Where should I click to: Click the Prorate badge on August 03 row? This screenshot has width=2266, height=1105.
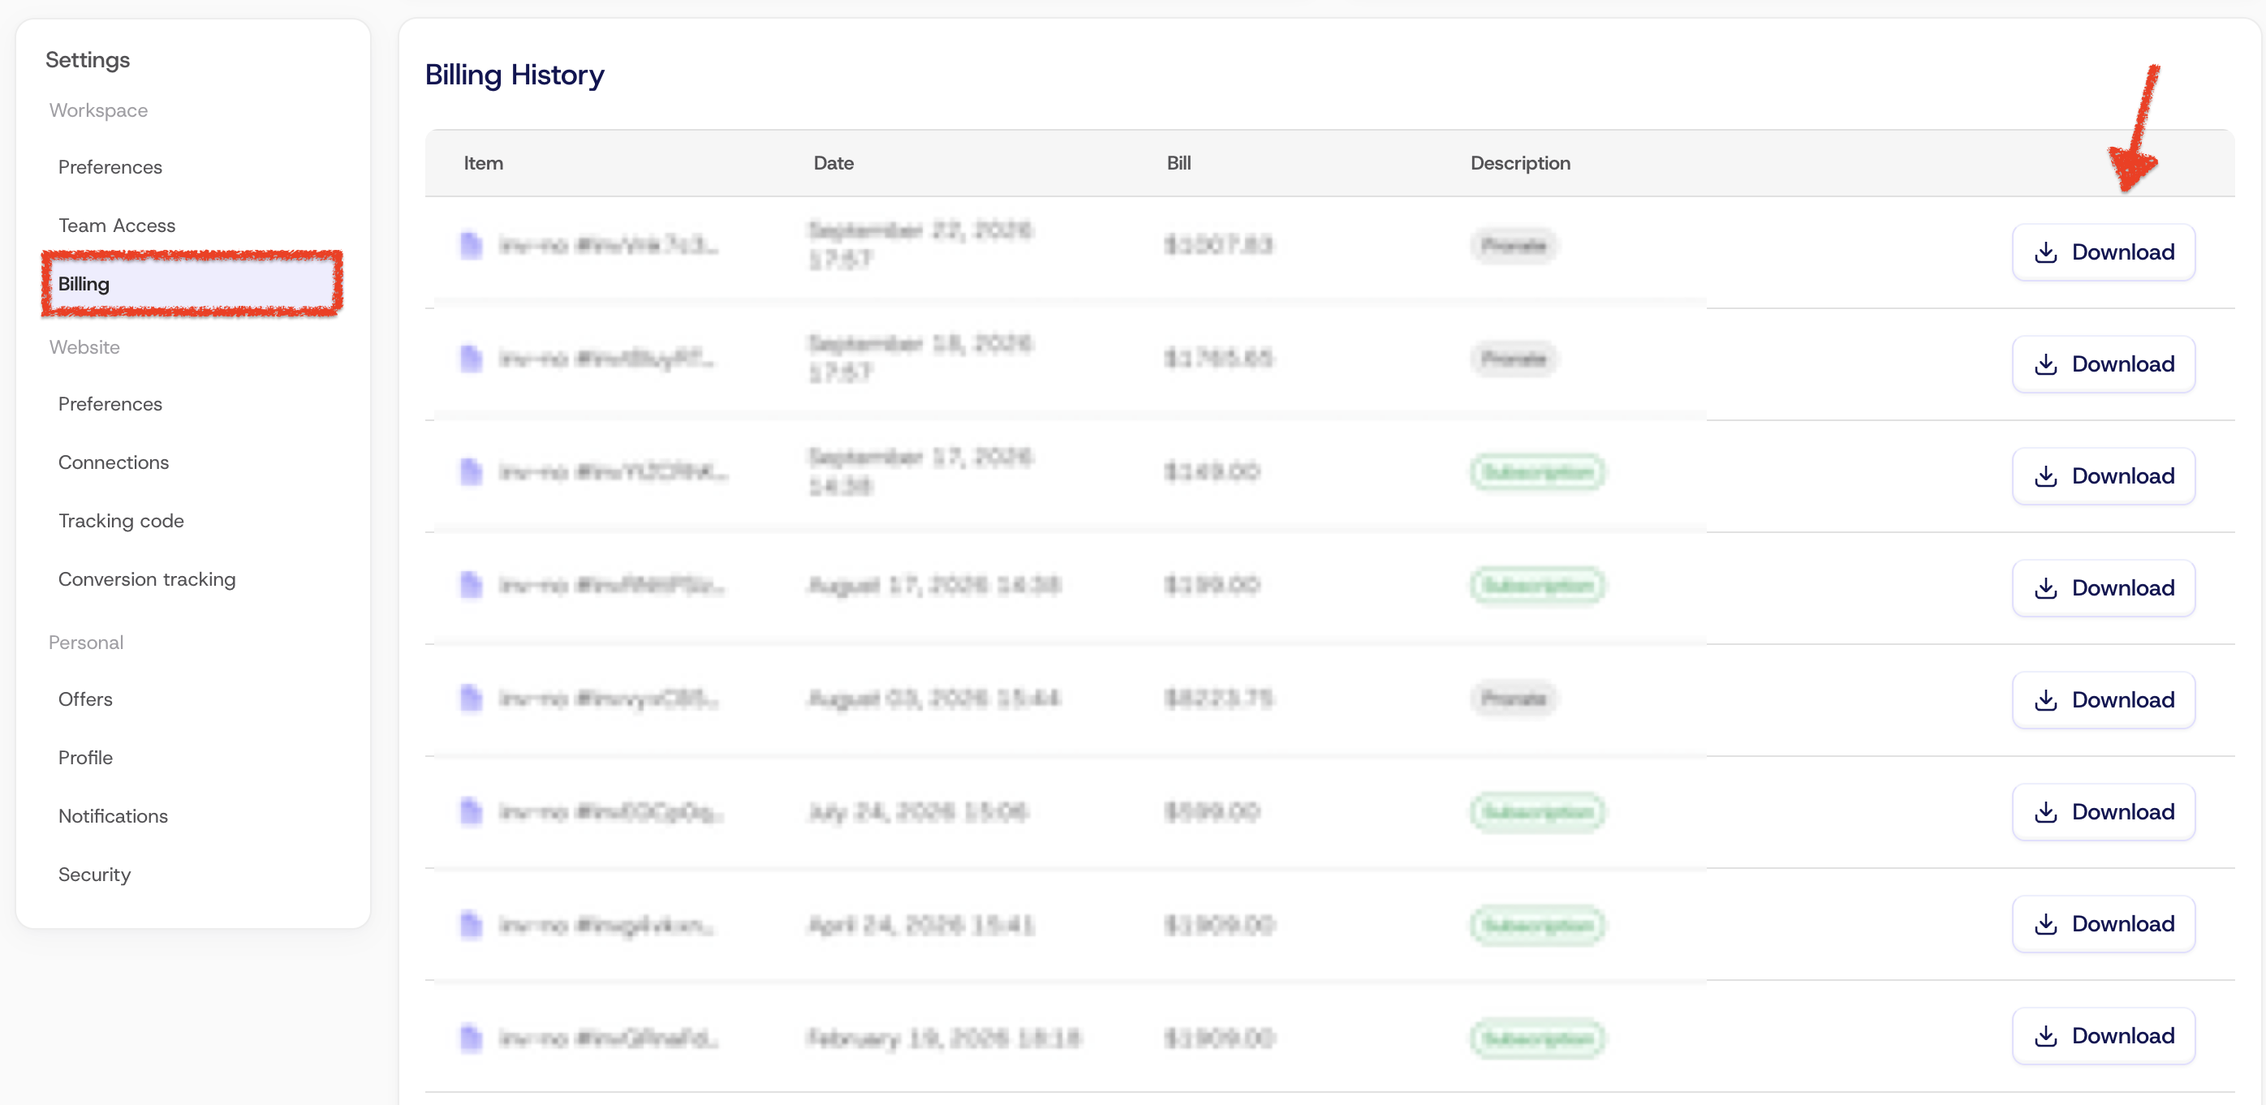pyautogui.click(x=1513, y=699)
